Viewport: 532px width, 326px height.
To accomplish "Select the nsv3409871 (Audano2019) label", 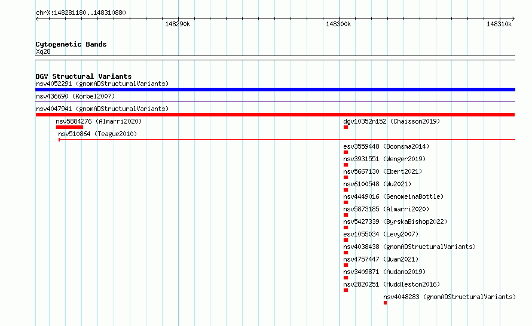I will click(x=384, y=272).
